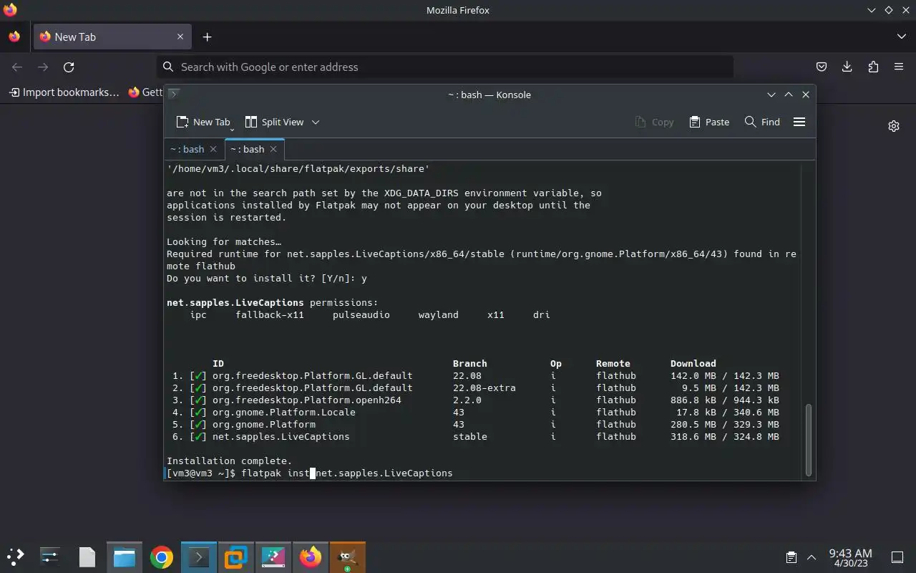Close the first bash tab

point(213,149)
